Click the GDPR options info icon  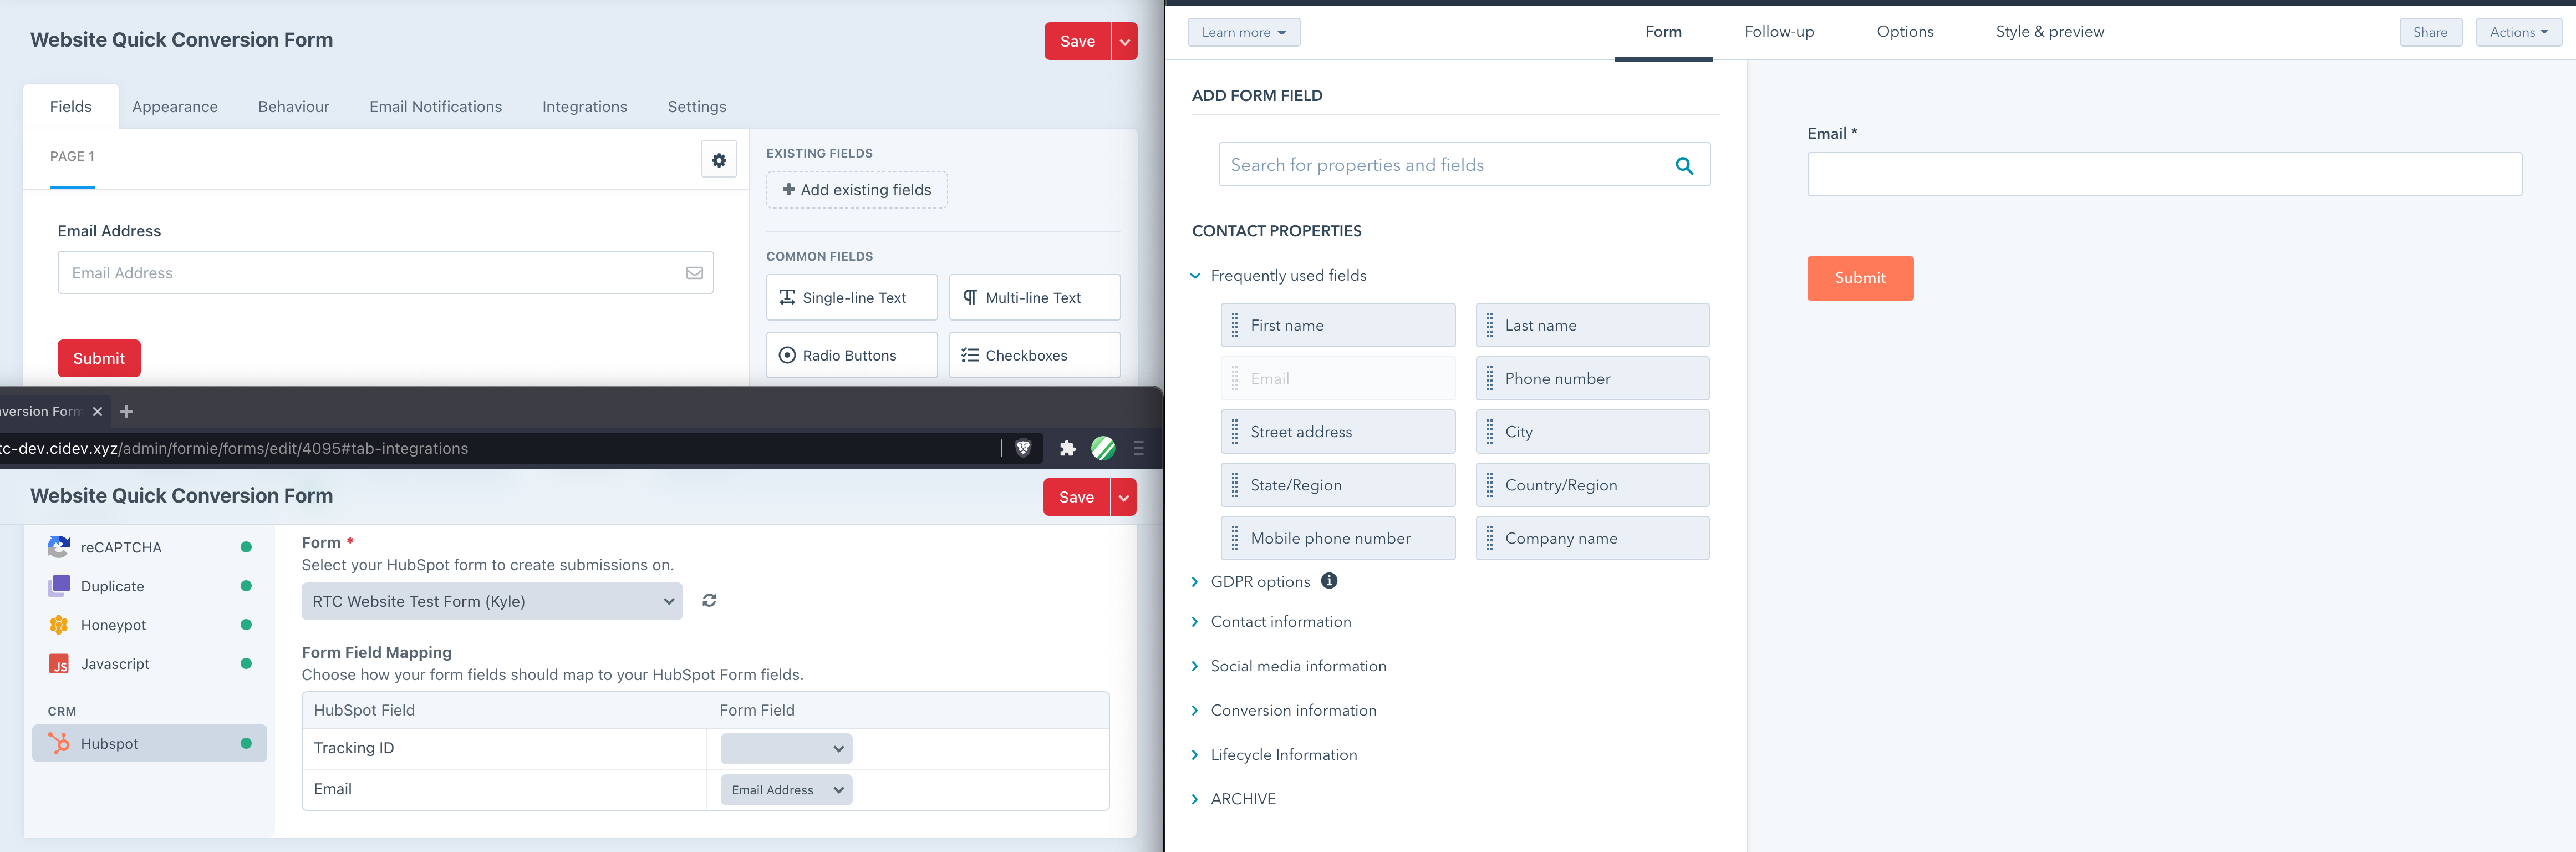[1328, 580]
